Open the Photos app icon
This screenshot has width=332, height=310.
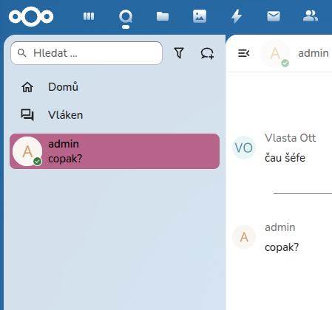tap(200, 16)
